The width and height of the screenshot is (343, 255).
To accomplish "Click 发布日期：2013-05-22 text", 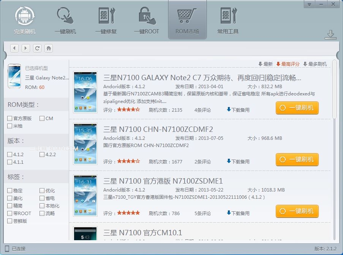I will 199,190.
